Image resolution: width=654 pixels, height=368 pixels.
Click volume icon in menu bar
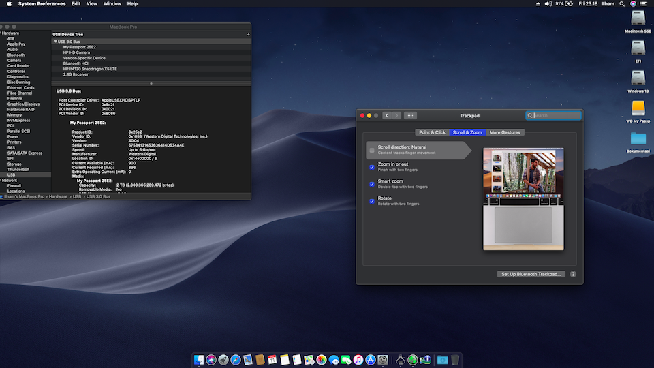548,4
